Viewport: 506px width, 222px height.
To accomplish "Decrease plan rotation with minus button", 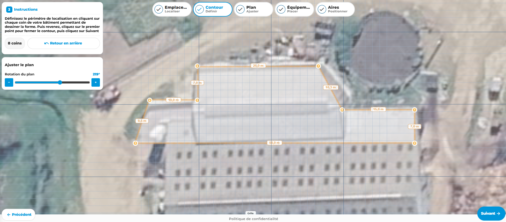I will (x=9, y=82).
